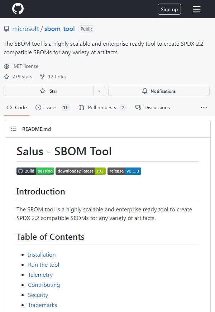View the 12 forks link
Viewport: 215px width, 312px height.
(x=53, y=77)
